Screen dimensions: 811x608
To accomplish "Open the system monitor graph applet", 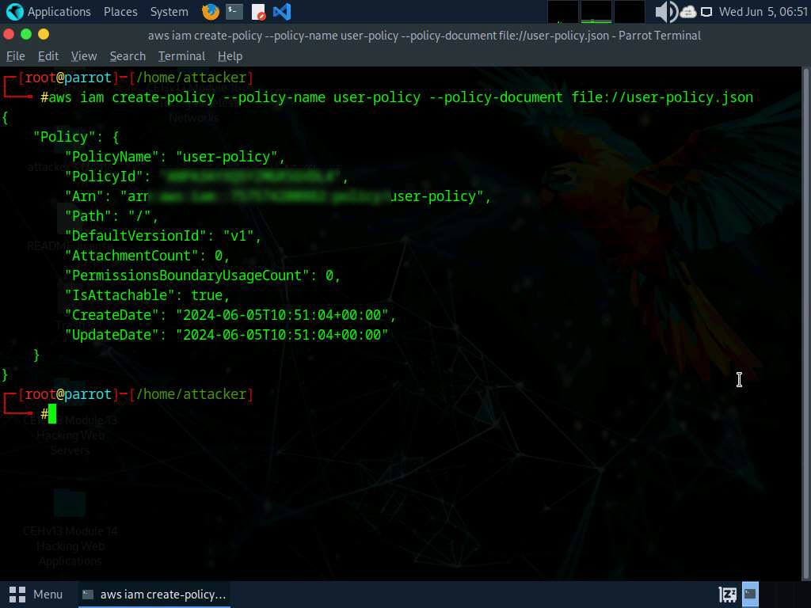I will pos(596,12).
